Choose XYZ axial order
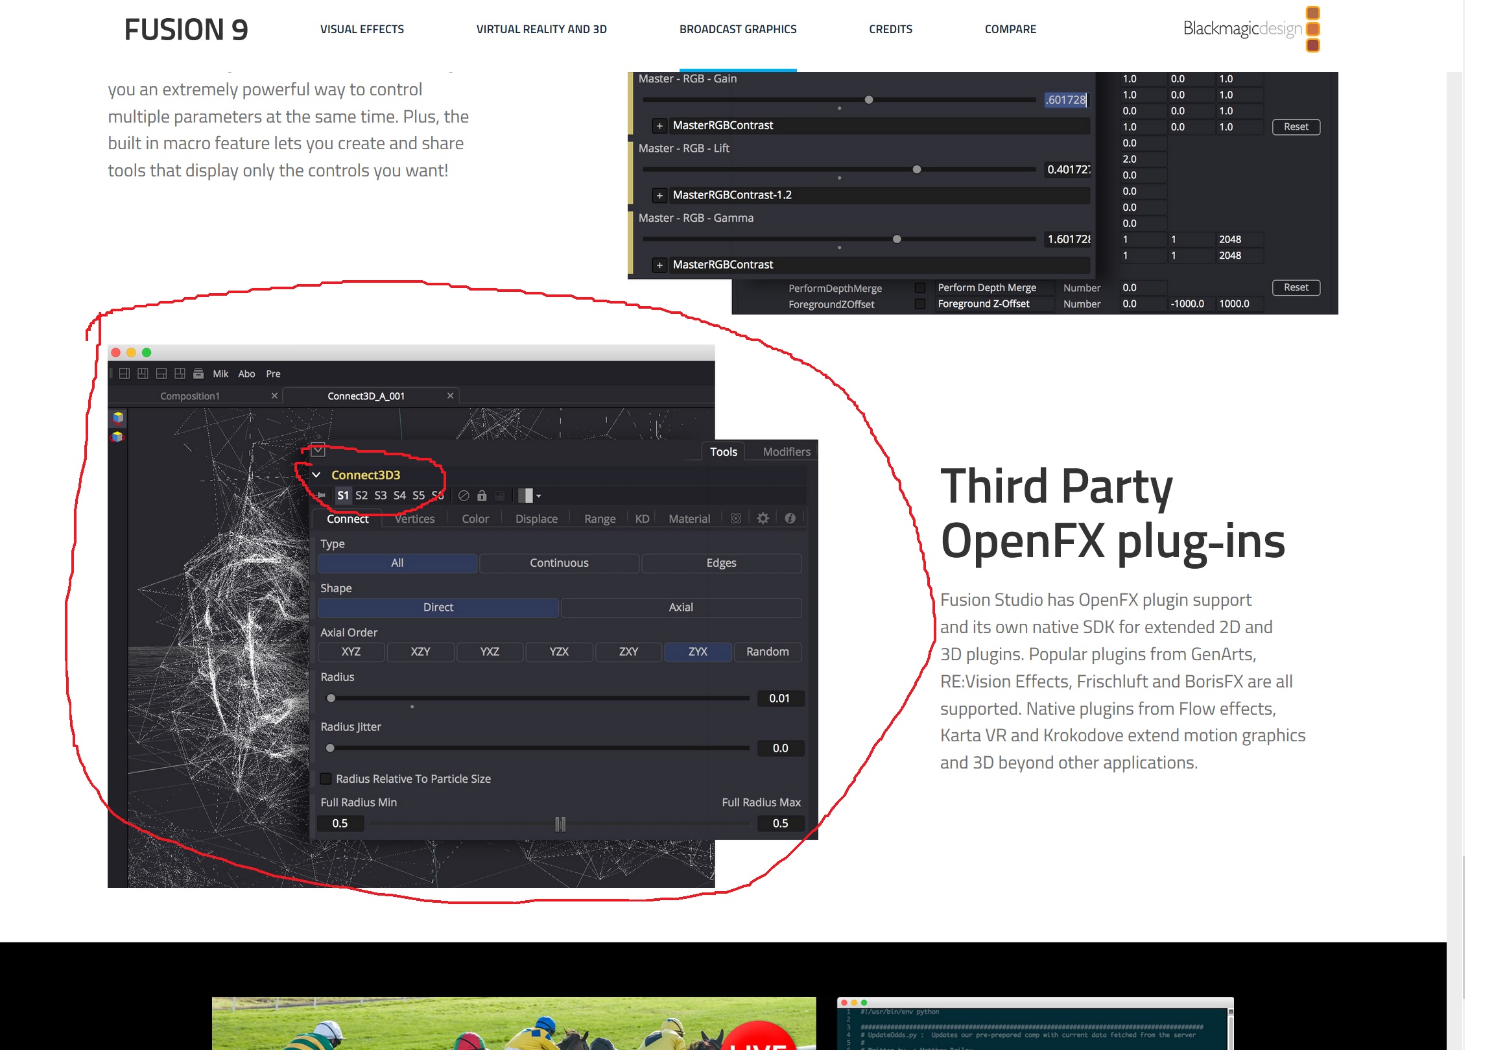This screenshot has width=1494, height=1050. [351, 652]
